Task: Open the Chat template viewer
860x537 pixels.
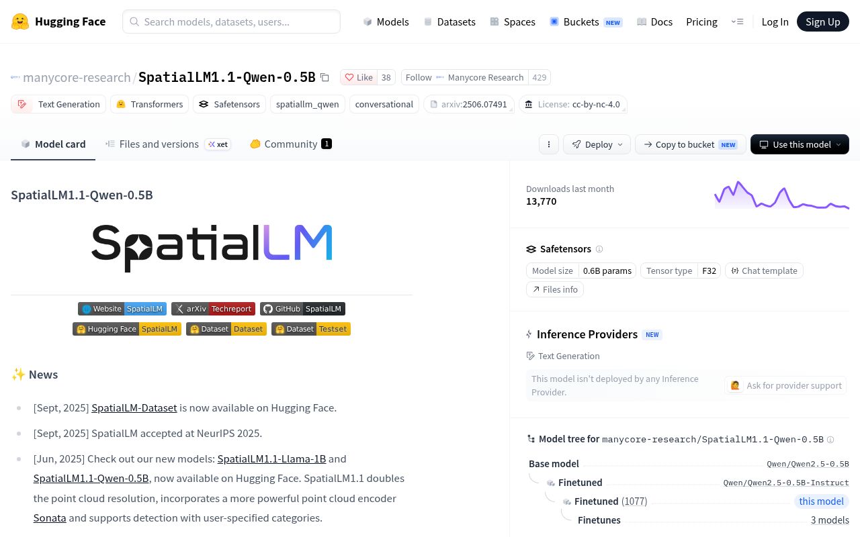Action: [764, 271]
